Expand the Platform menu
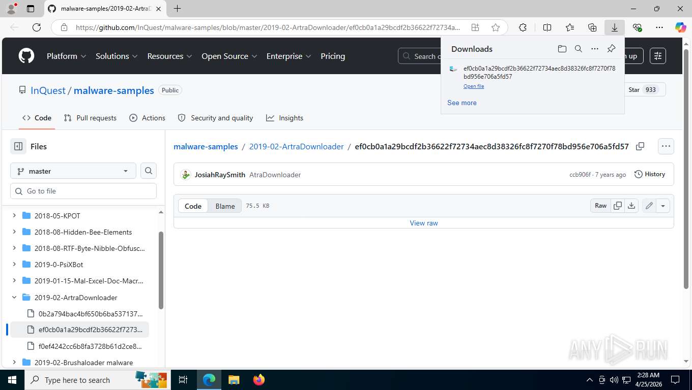This screenshot has height=390, width=692. tap(67, 56)
